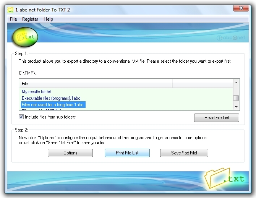
Task: Open the Register menu
Action: tap(30, 19)
